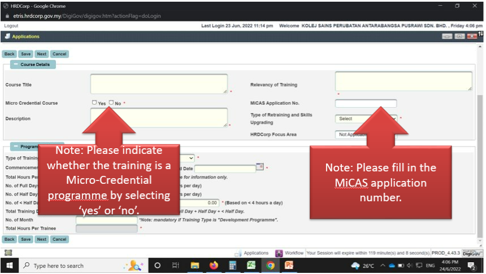The image size is (486, 274).
Task: Open the HRDCorp Focus Area dropdown
Action: pyautogui.click(x=366, y=135)
